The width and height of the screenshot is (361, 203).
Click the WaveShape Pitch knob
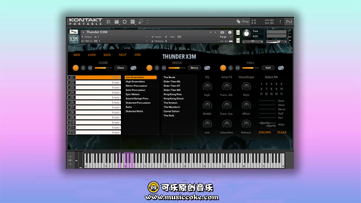(x=246, y=87)
